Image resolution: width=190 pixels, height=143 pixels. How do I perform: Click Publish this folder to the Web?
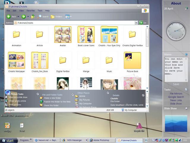coord(57,102)
